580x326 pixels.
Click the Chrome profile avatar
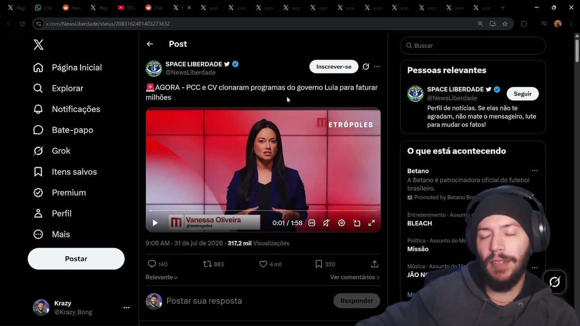558,24
